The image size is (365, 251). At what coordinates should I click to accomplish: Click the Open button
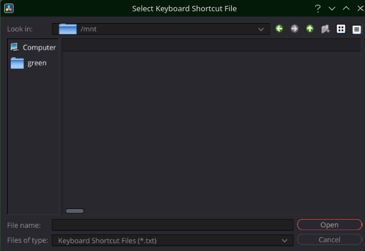point(330,225)
